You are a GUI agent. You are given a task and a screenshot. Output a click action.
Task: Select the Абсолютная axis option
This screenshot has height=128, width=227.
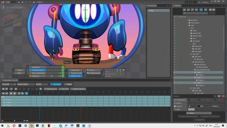click(75, 76)
